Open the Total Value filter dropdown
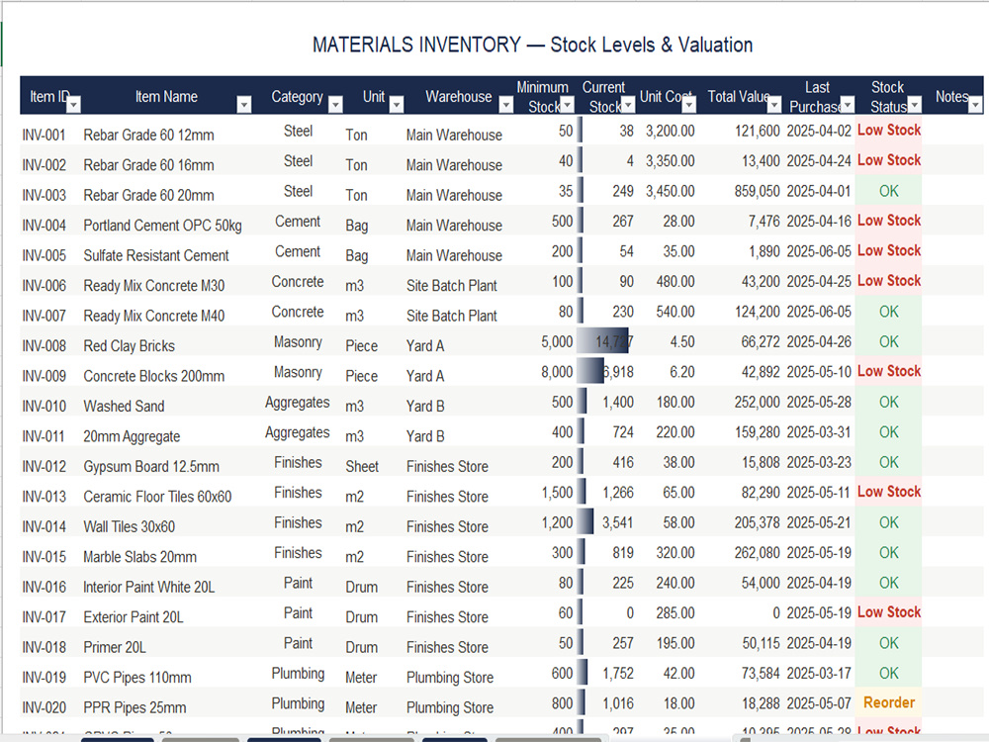 (774, 105)
